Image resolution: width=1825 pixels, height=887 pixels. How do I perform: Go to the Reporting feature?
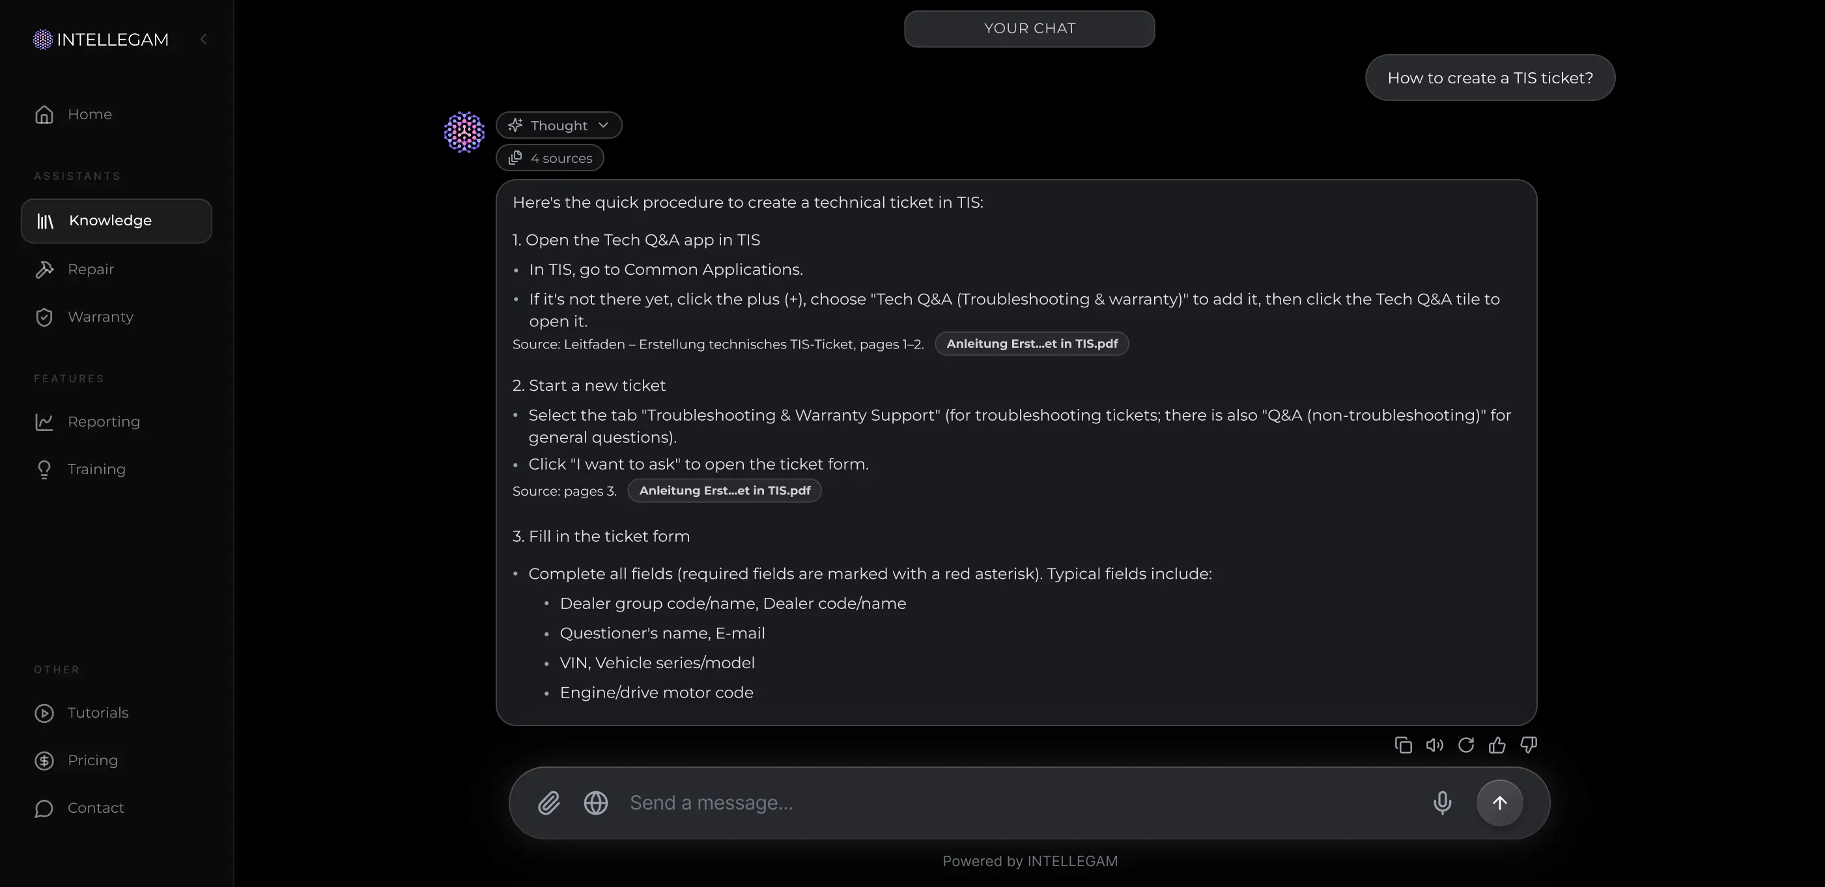(104, 421)
